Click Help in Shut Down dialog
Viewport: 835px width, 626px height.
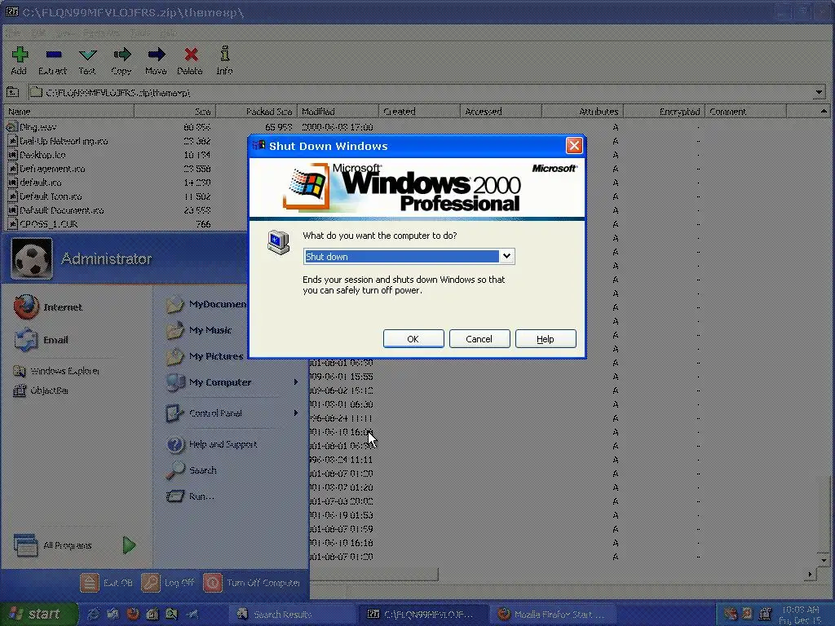coord(546,339)
